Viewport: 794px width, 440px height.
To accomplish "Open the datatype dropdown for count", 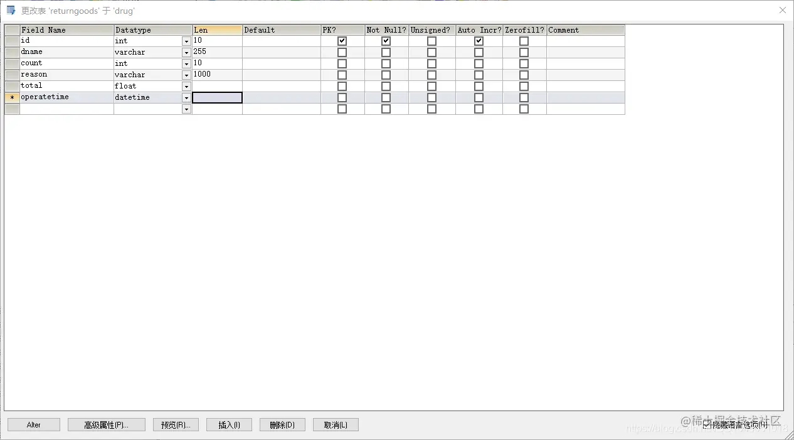I will (x=186, y=63).
